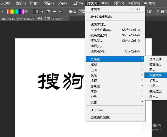167x137 pixels.
Task: Open the 文件(F) menu
Action: (x=6, y=3)
